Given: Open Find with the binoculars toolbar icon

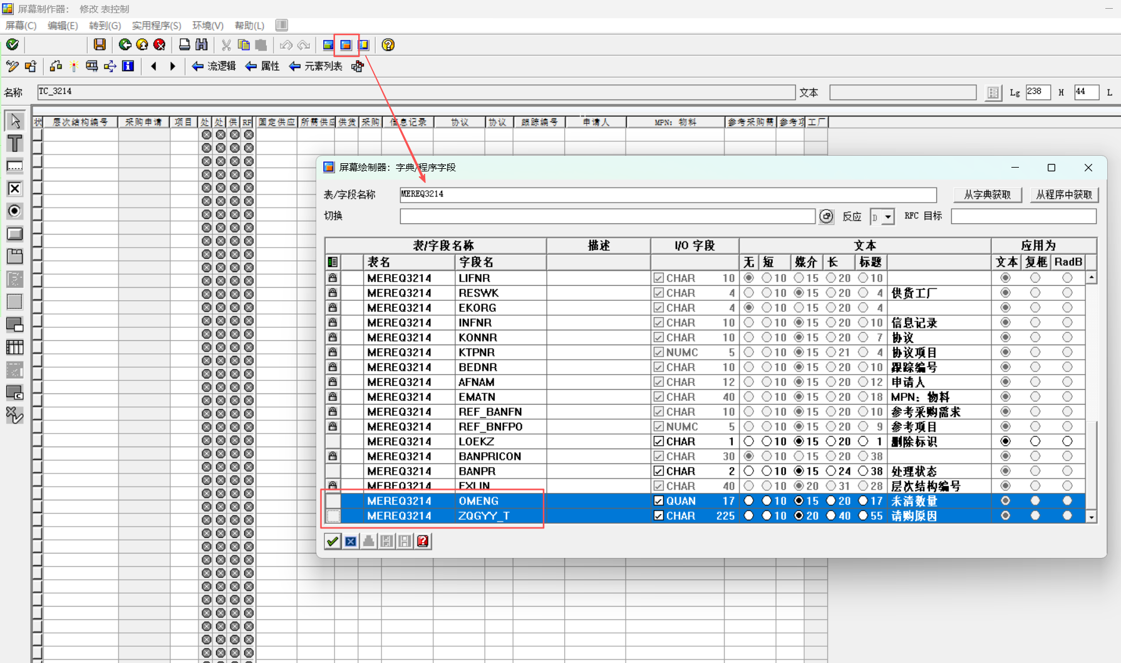Looking at the screenshot, I should pyautogui.click(x=201, y=44).
